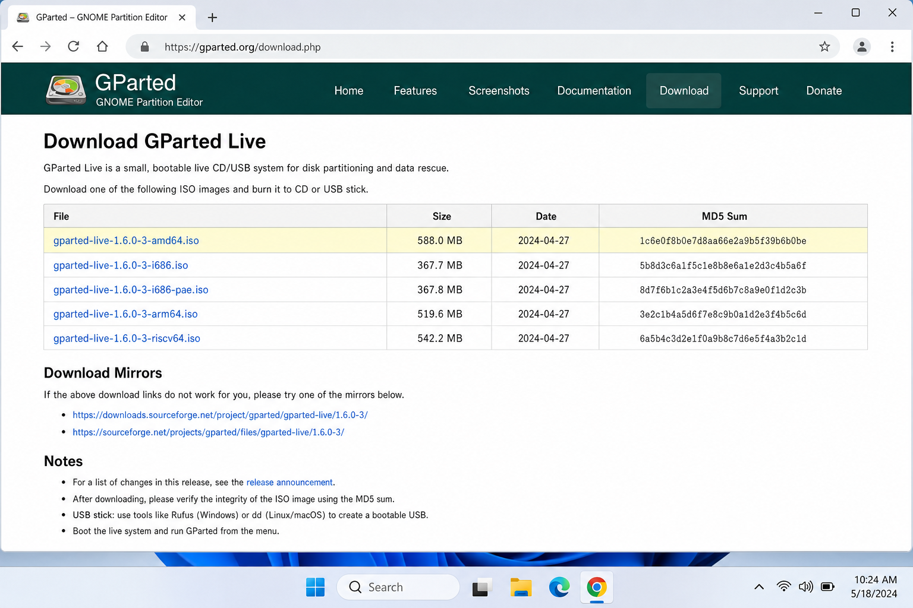
Task: Click the browser forward arrow
Action: (46, 46)
